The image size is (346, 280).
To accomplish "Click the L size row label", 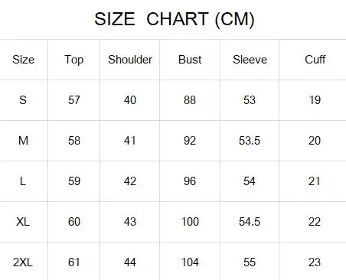I will pos(23,181).
